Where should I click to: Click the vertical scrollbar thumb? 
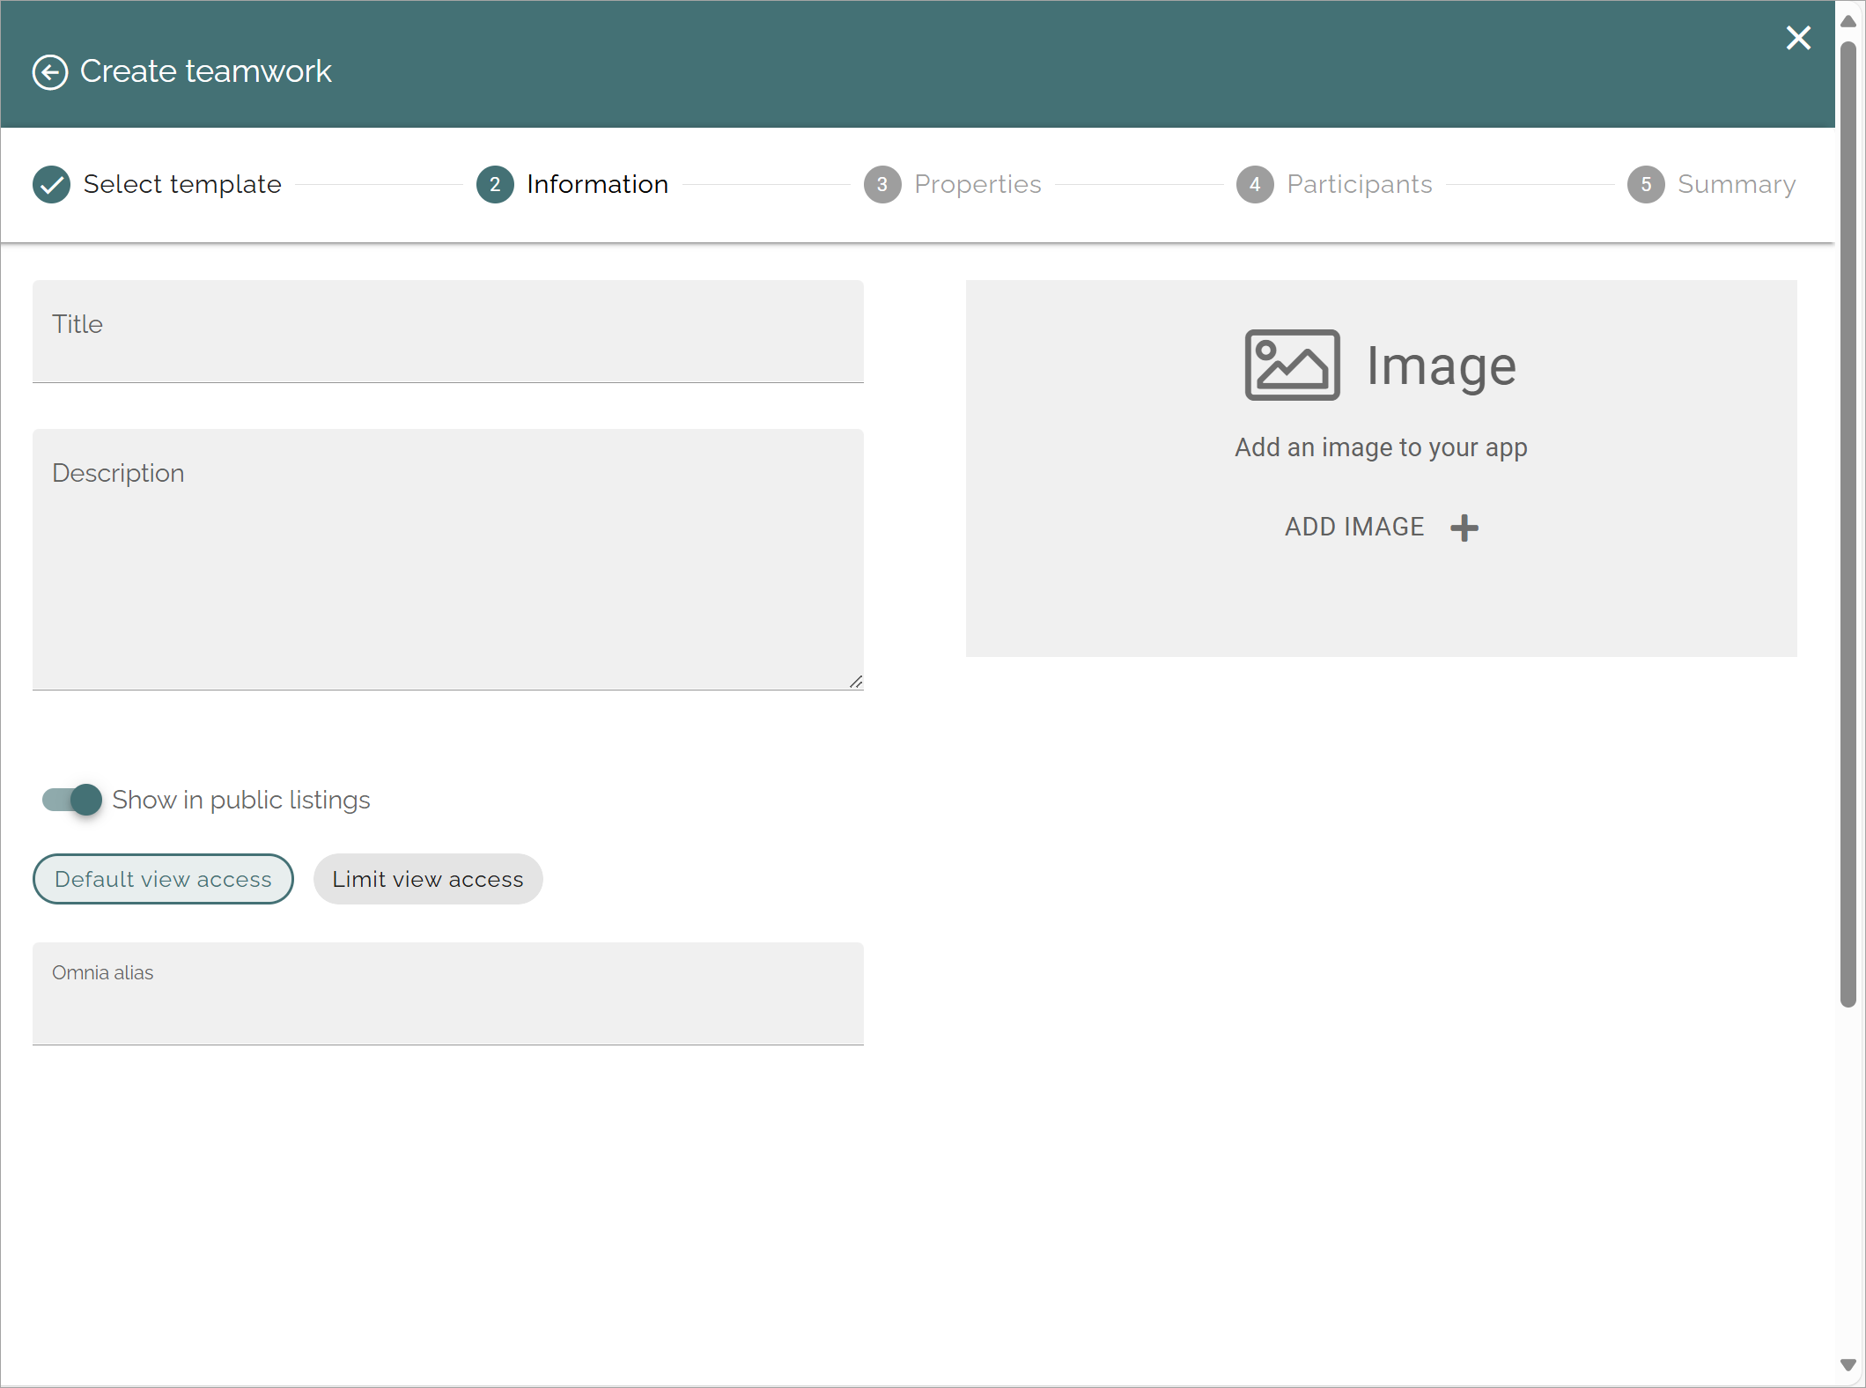point(1848,523)
